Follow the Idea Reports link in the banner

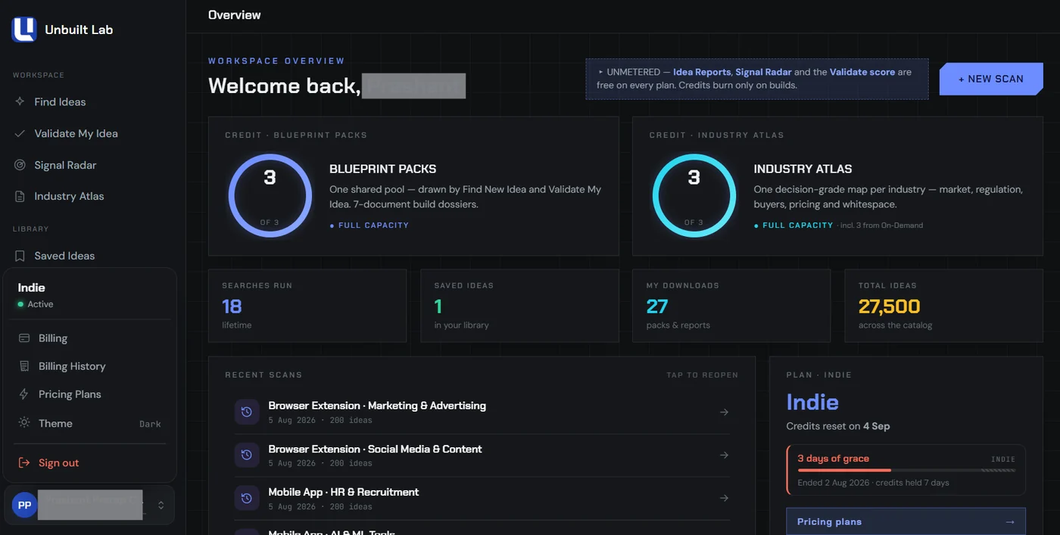702,72
